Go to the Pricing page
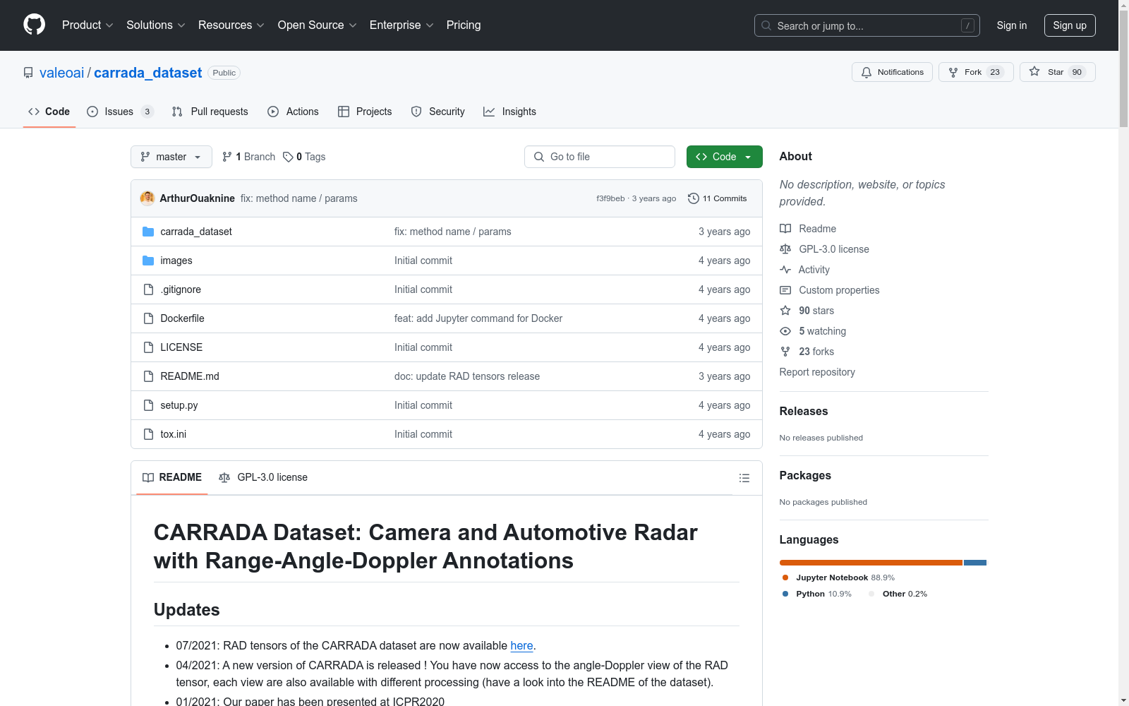Image resolution: width=1129 pixels, height=706 pixels. (x=464, y=25)
